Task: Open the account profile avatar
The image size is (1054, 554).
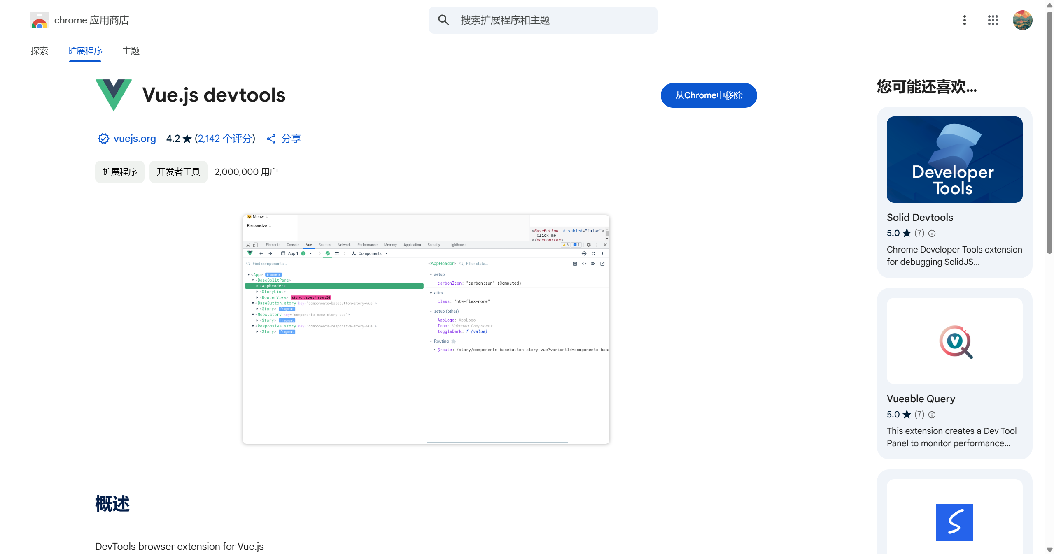Action: click(1023, 20)
